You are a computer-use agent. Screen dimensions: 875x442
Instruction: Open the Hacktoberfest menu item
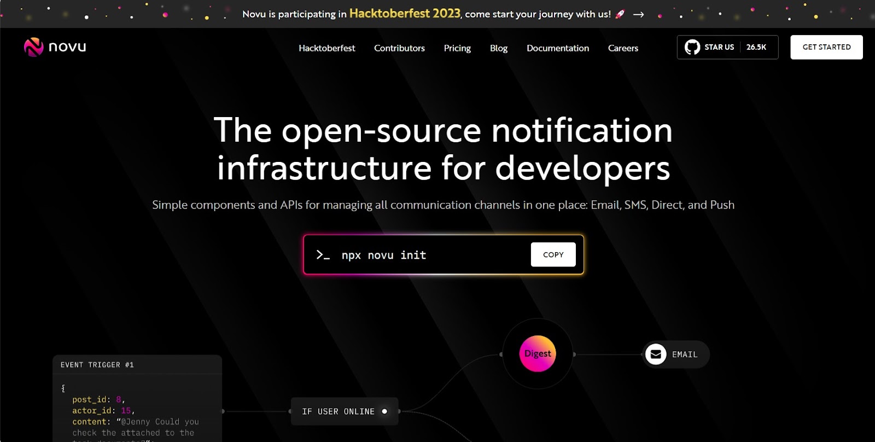click(x=326, y=48)
